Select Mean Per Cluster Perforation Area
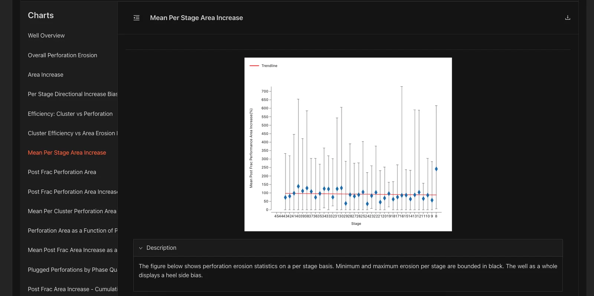 point(72,211)
